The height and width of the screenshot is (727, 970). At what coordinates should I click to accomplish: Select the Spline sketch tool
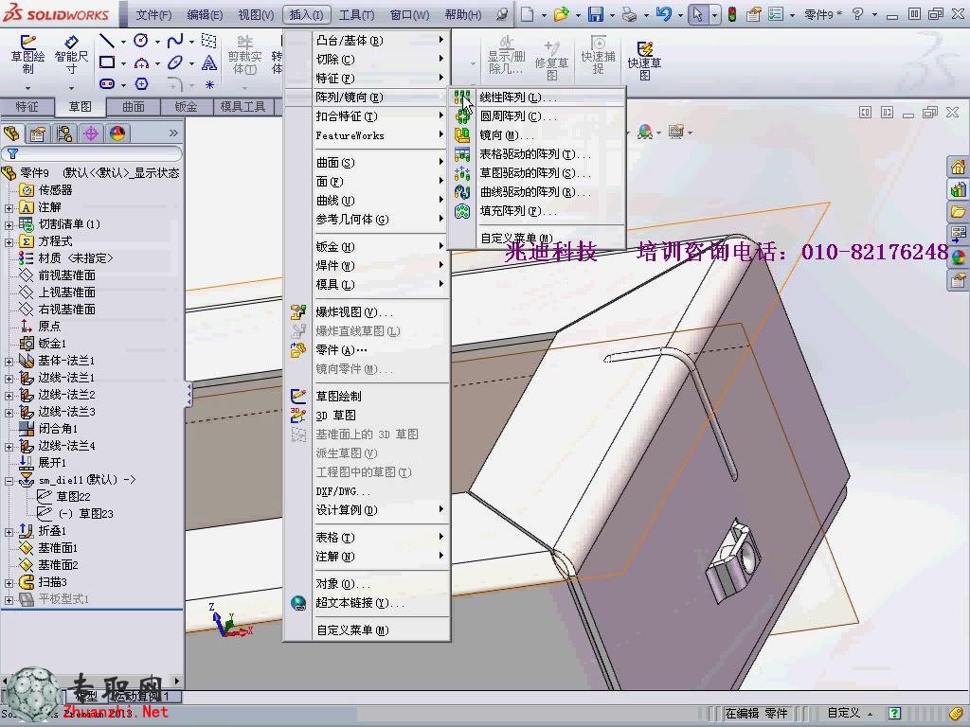pyautogui.click(x=175, y=42)
